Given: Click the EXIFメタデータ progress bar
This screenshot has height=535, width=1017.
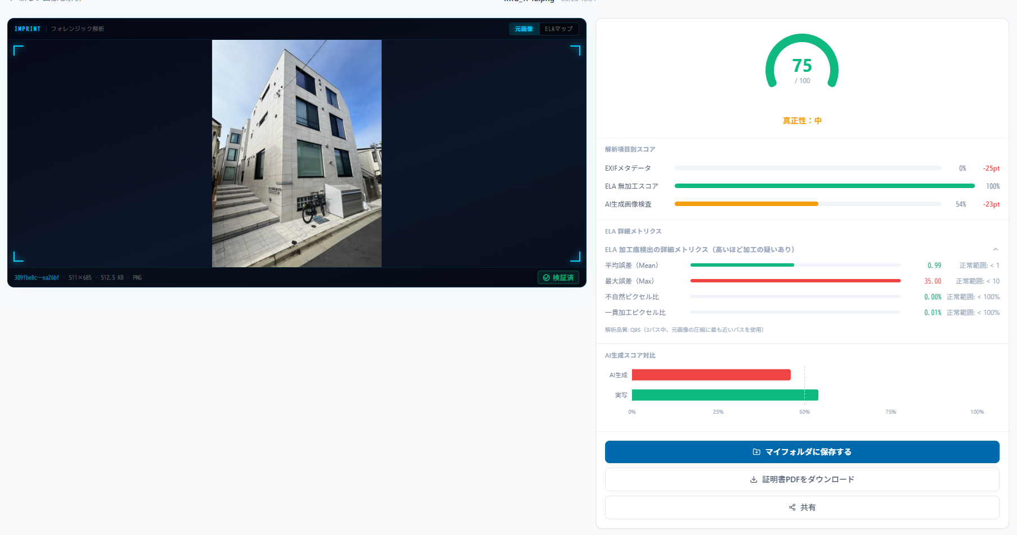Looking at the screenshot, I should (x=808, y=168).
